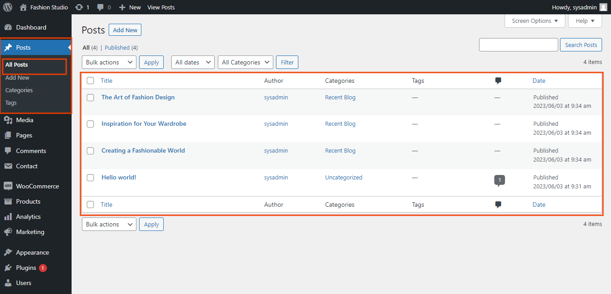This screenshot has width=611, height=294.
Task: Click the WordPress logo icon in admin bar
Action: (8, 7)
